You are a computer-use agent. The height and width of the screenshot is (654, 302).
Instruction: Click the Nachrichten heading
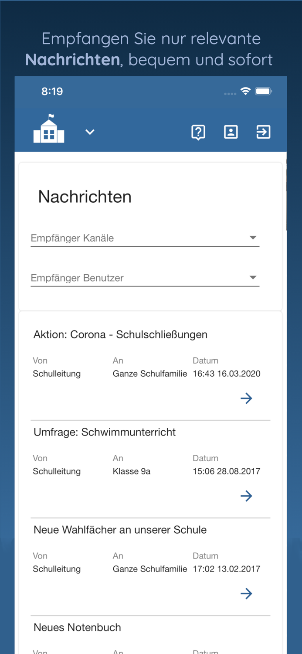(85, 197)
